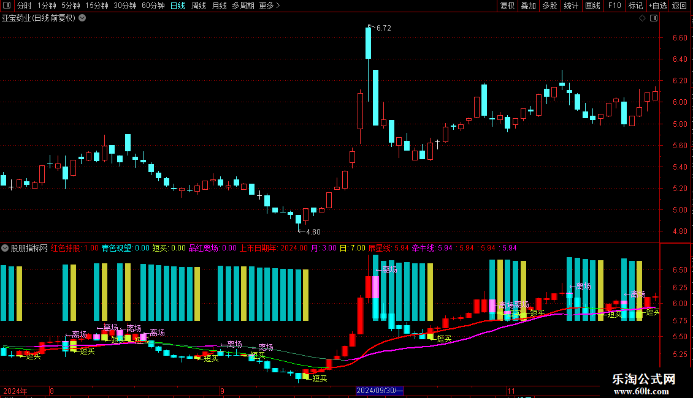Switch to 月线 monthly chart
The image size is (693, 398).
tap(219, 6)
